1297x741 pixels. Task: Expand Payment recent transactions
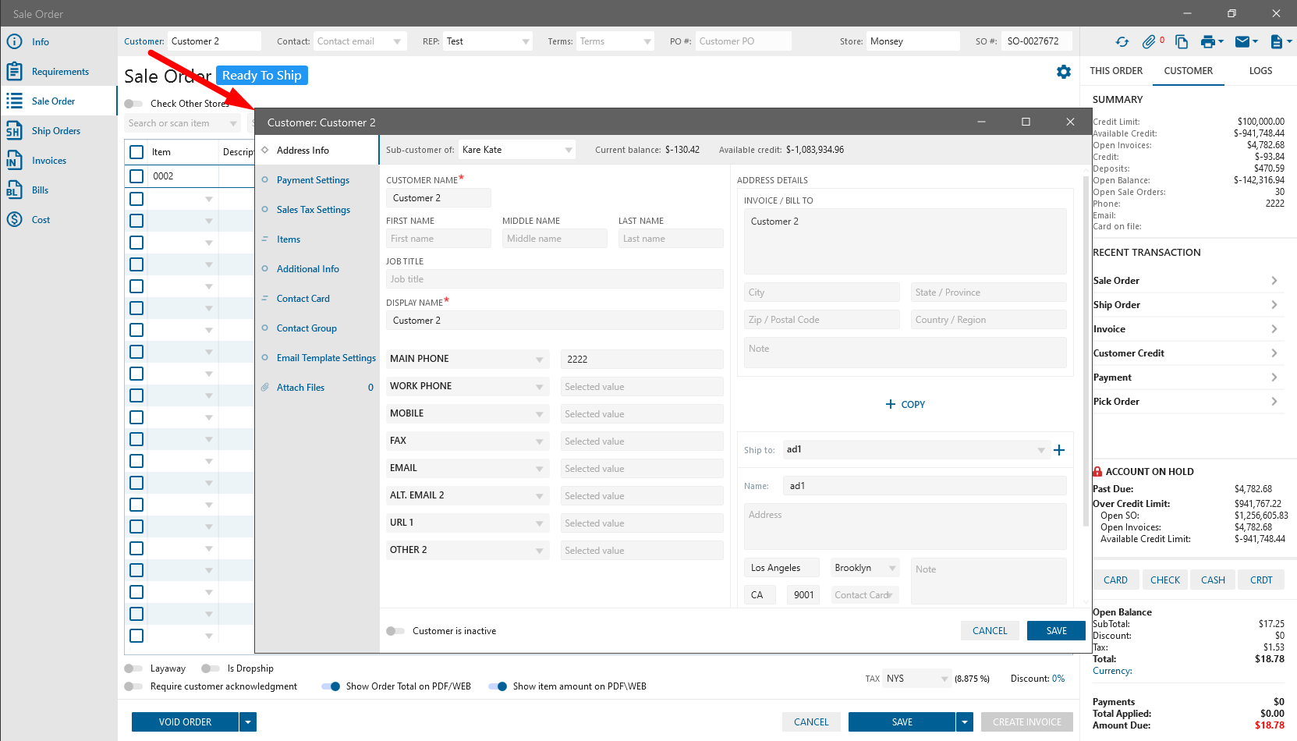[1274, 378]
